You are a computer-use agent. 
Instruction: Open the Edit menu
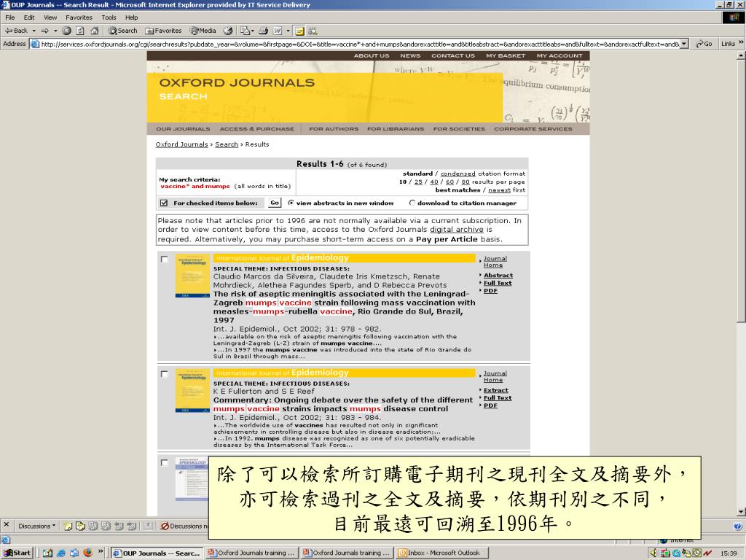(29, 17)
